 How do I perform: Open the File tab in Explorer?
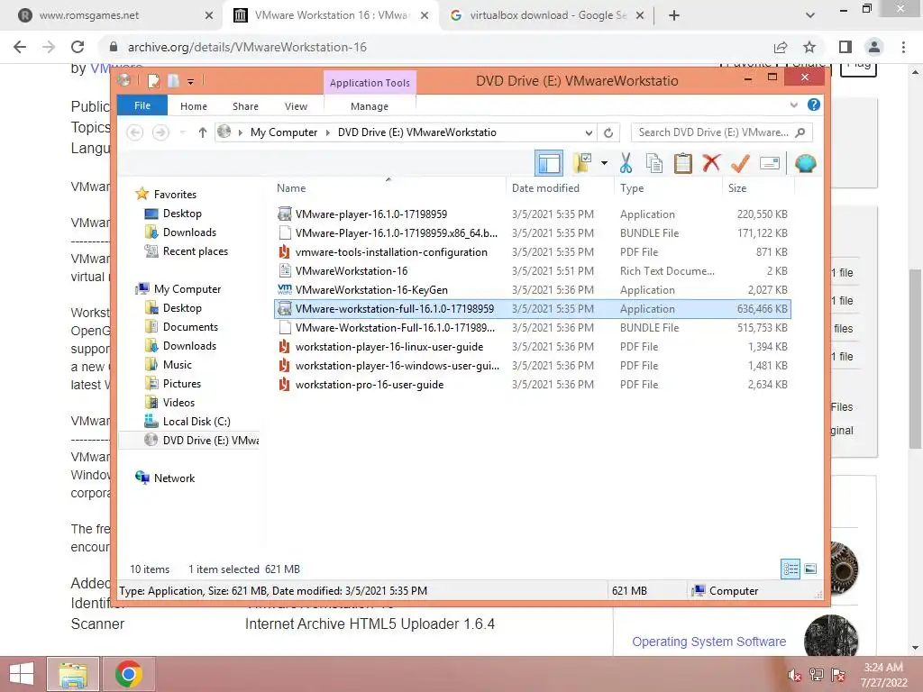[142, 105]
